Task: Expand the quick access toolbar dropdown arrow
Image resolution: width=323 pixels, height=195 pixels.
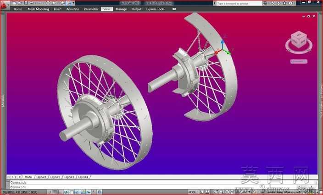Action: click(x=73, y=3)
